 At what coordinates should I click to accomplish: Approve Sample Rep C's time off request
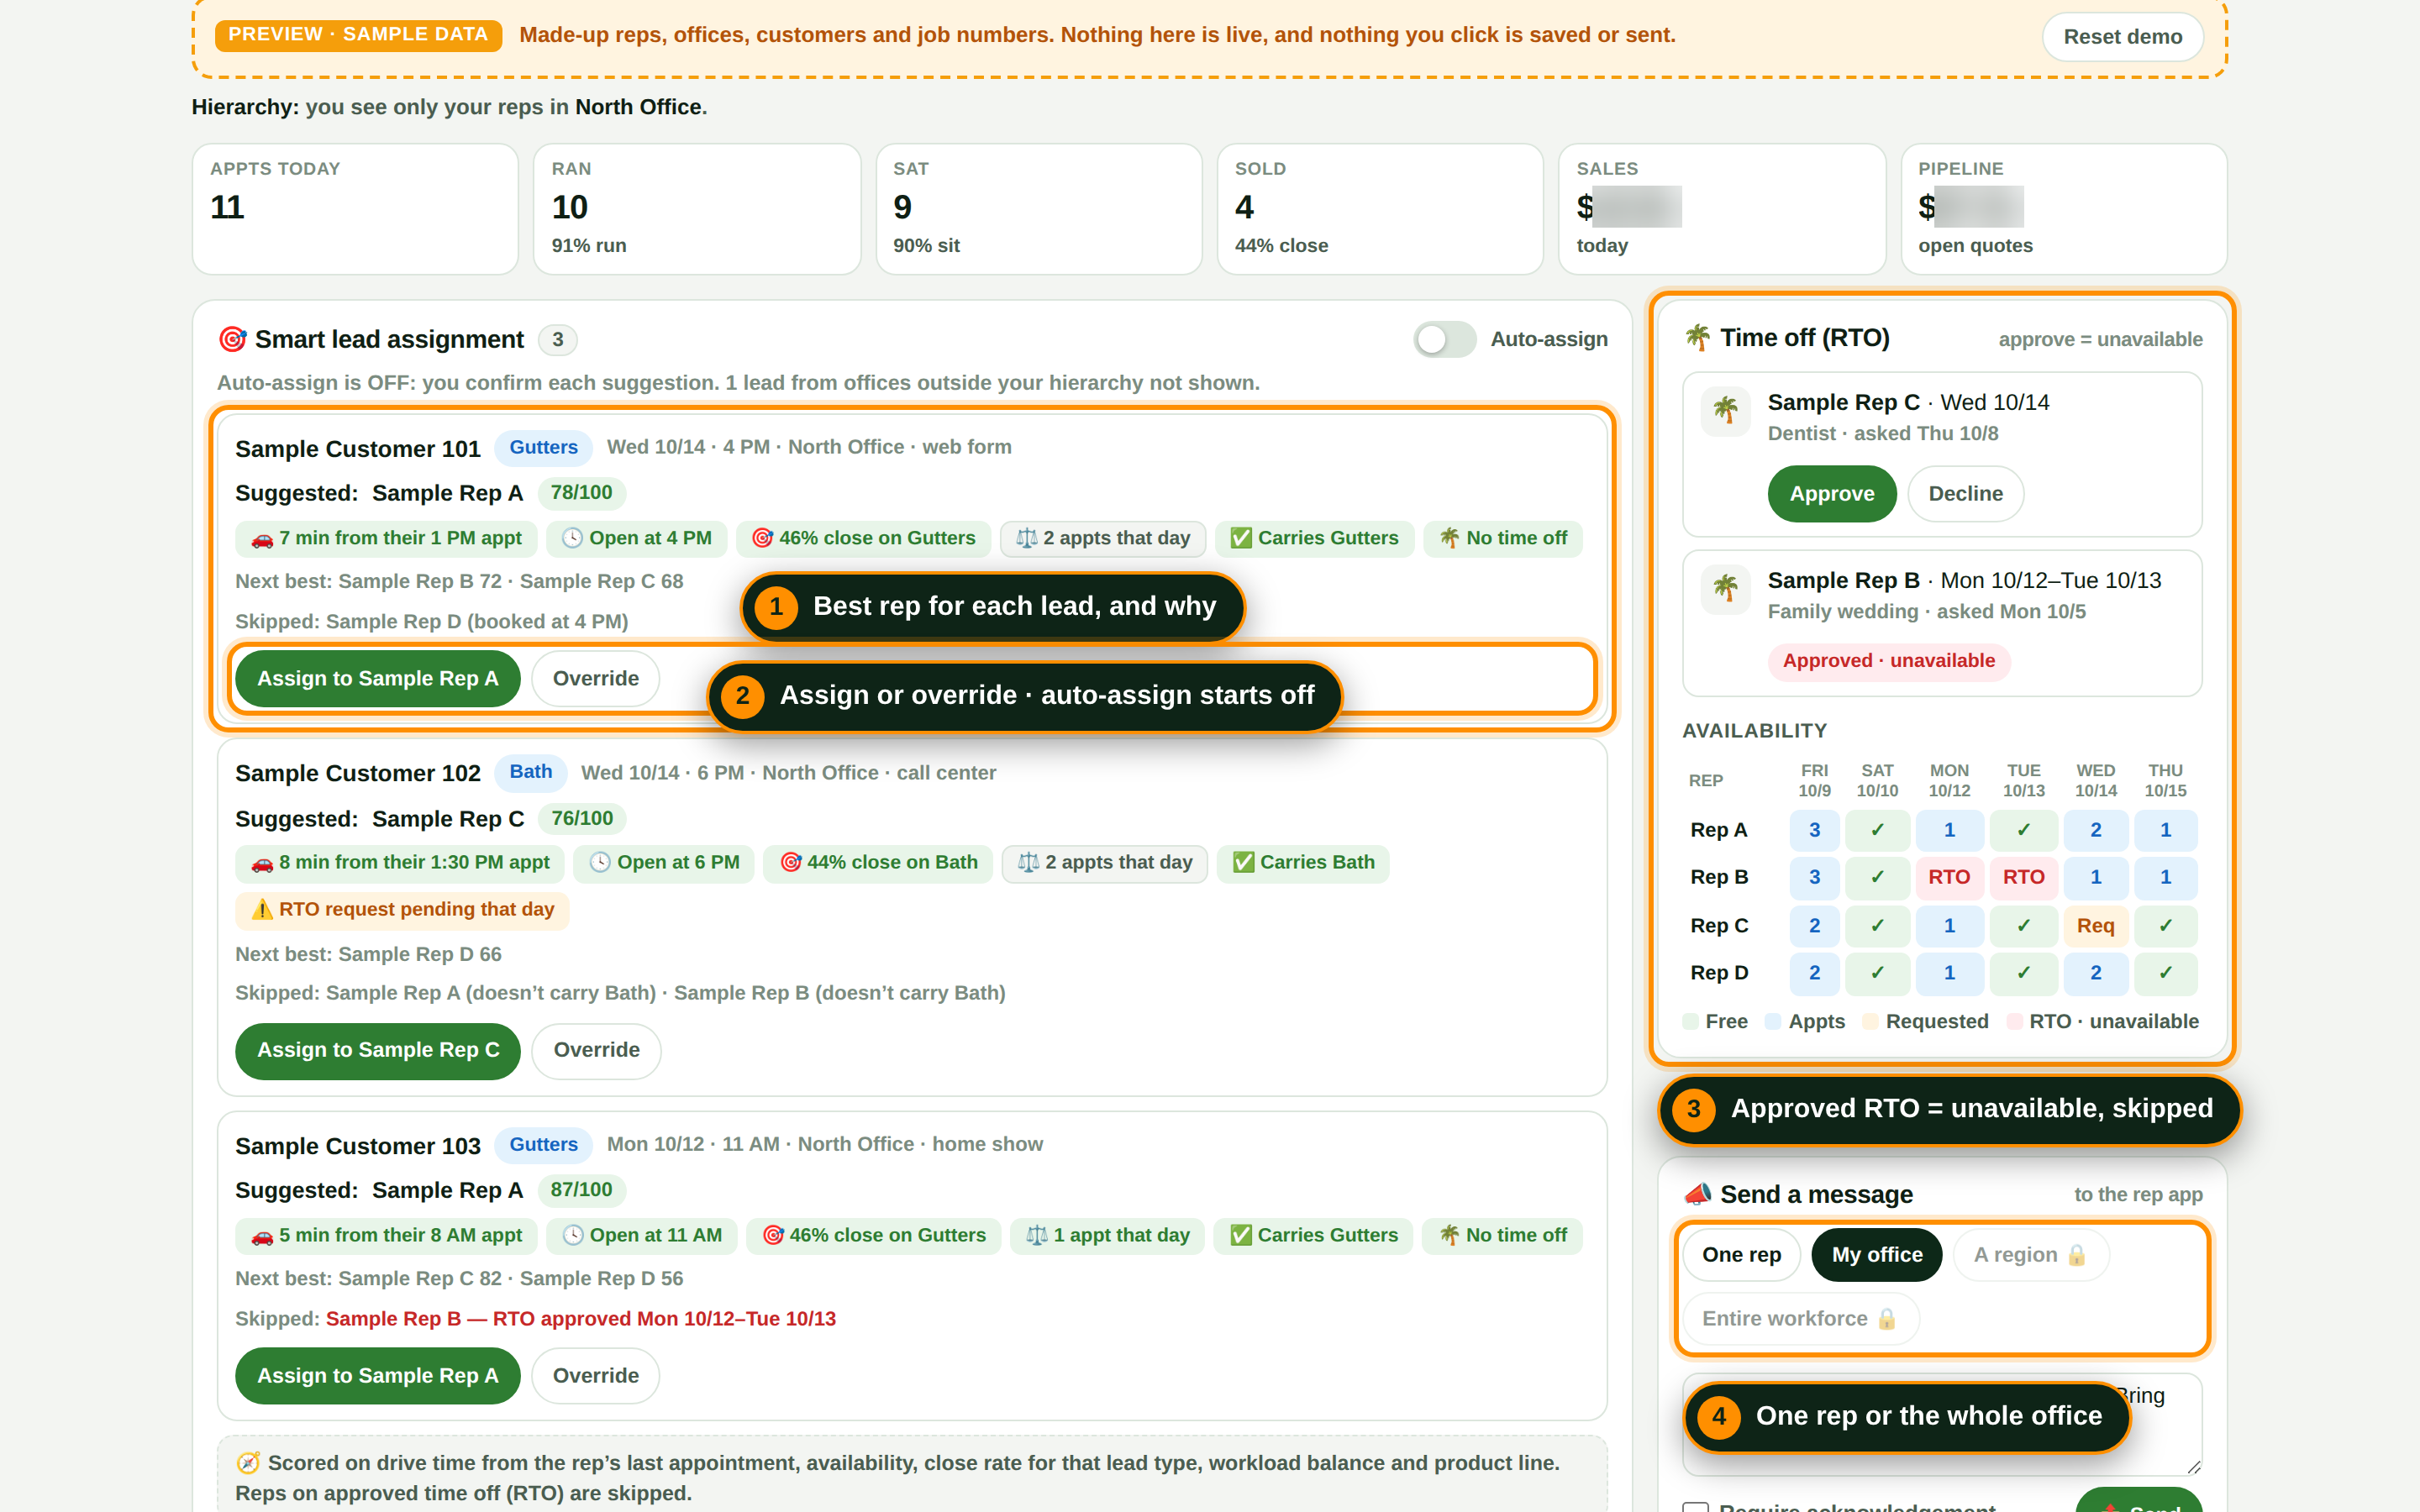pyautogui.click(x=1831, y=494)
